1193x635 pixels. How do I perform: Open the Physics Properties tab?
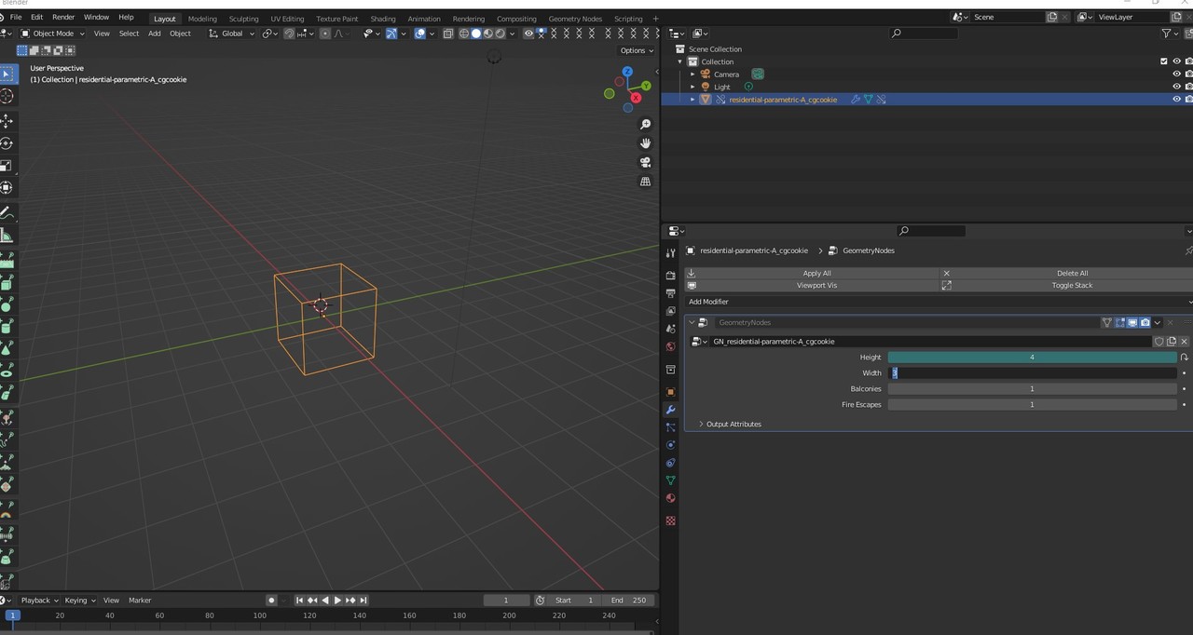click(670, 443)
